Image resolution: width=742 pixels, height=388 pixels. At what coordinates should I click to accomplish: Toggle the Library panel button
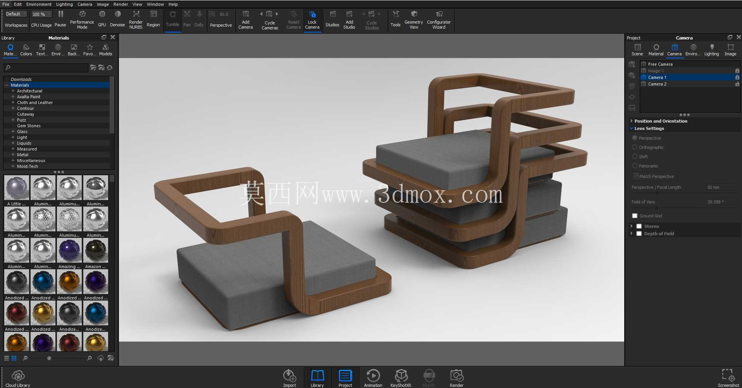coord(317,378)
